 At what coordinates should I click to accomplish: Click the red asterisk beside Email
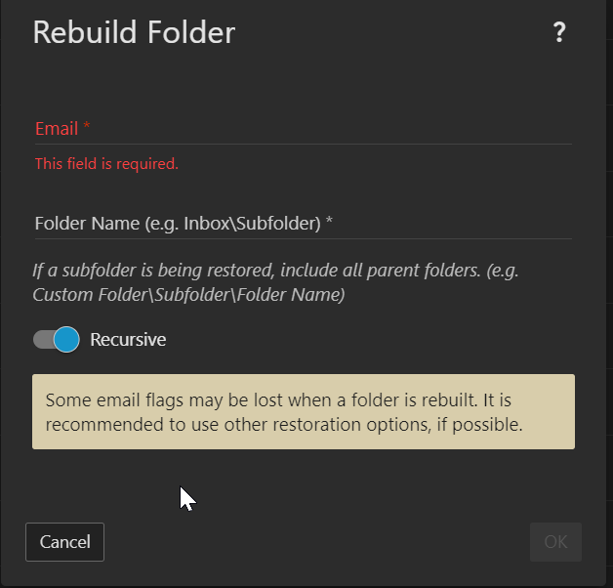(x=87, y=128)
